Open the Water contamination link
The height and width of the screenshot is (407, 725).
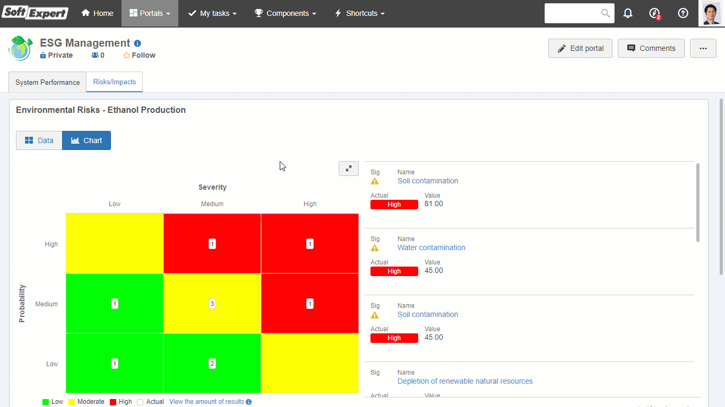coord(431,247)
